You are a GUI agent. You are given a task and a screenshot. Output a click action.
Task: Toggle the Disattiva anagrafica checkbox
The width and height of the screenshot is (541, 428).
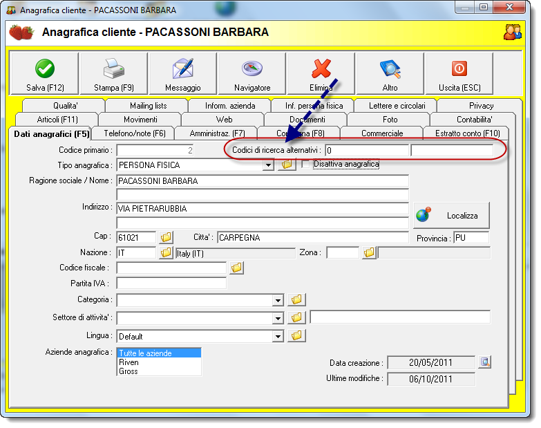pyautogui.click(x=305, y=165)
